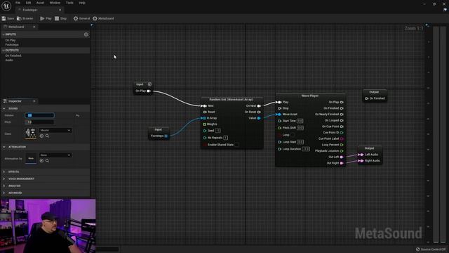Screen dimensions: 449x253
Task: Click the Weights array pin
Action: (x=204, y=124)
